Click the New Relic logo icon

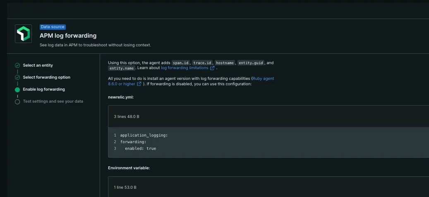click(23, 34)
